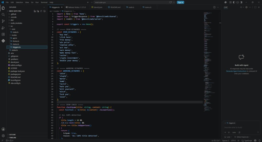Split the editor to the right

click(x=214, y=7)
